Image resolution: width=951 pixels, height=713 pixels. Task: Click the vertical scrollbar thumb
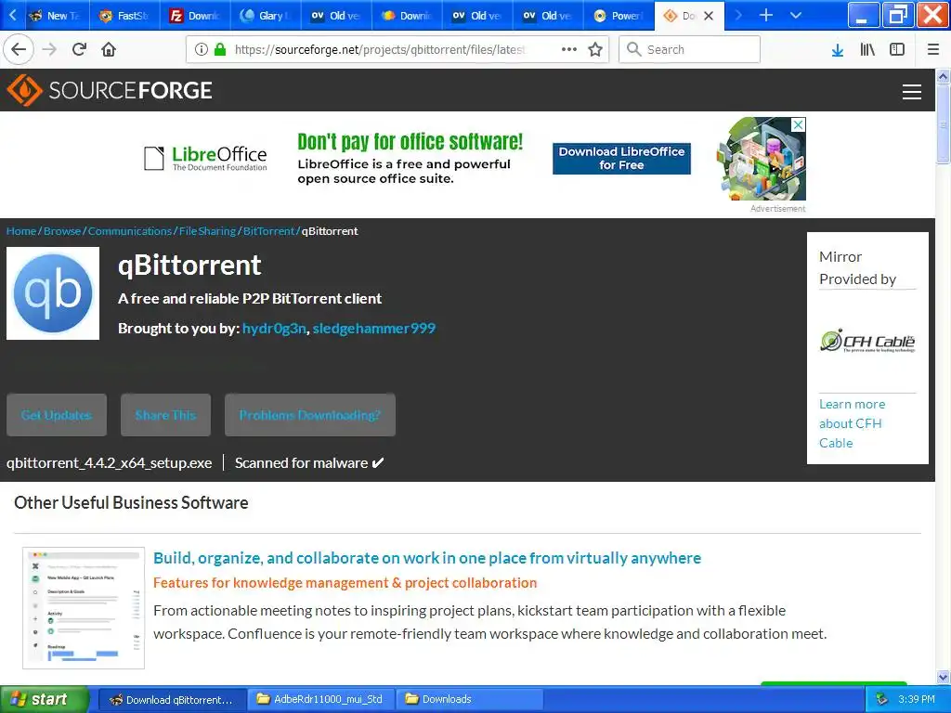tap(944, 124)
